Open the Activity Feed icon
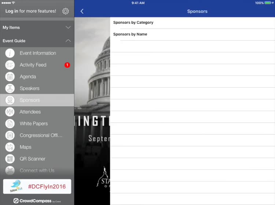The width and height of the screenshot is (275, 205). coord(10,65)
